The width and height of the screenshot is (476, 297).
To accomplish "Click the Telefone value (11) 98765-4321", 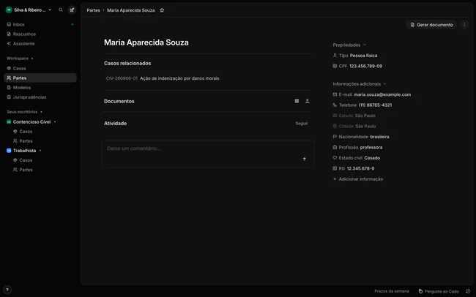I will click(375, 105).
